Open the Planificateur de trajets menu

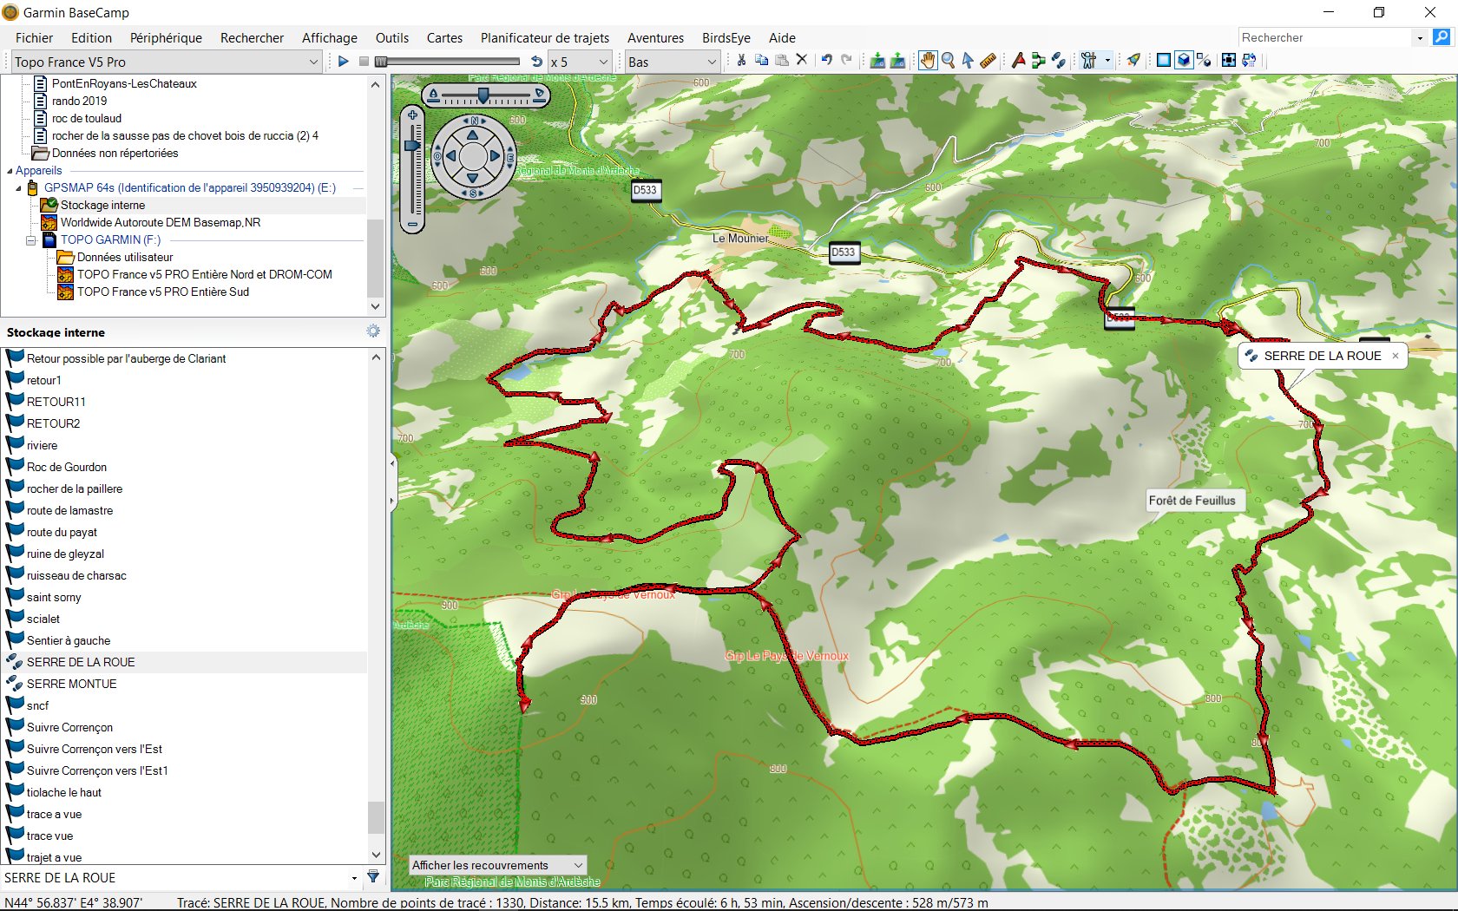(x=545, y=37)
